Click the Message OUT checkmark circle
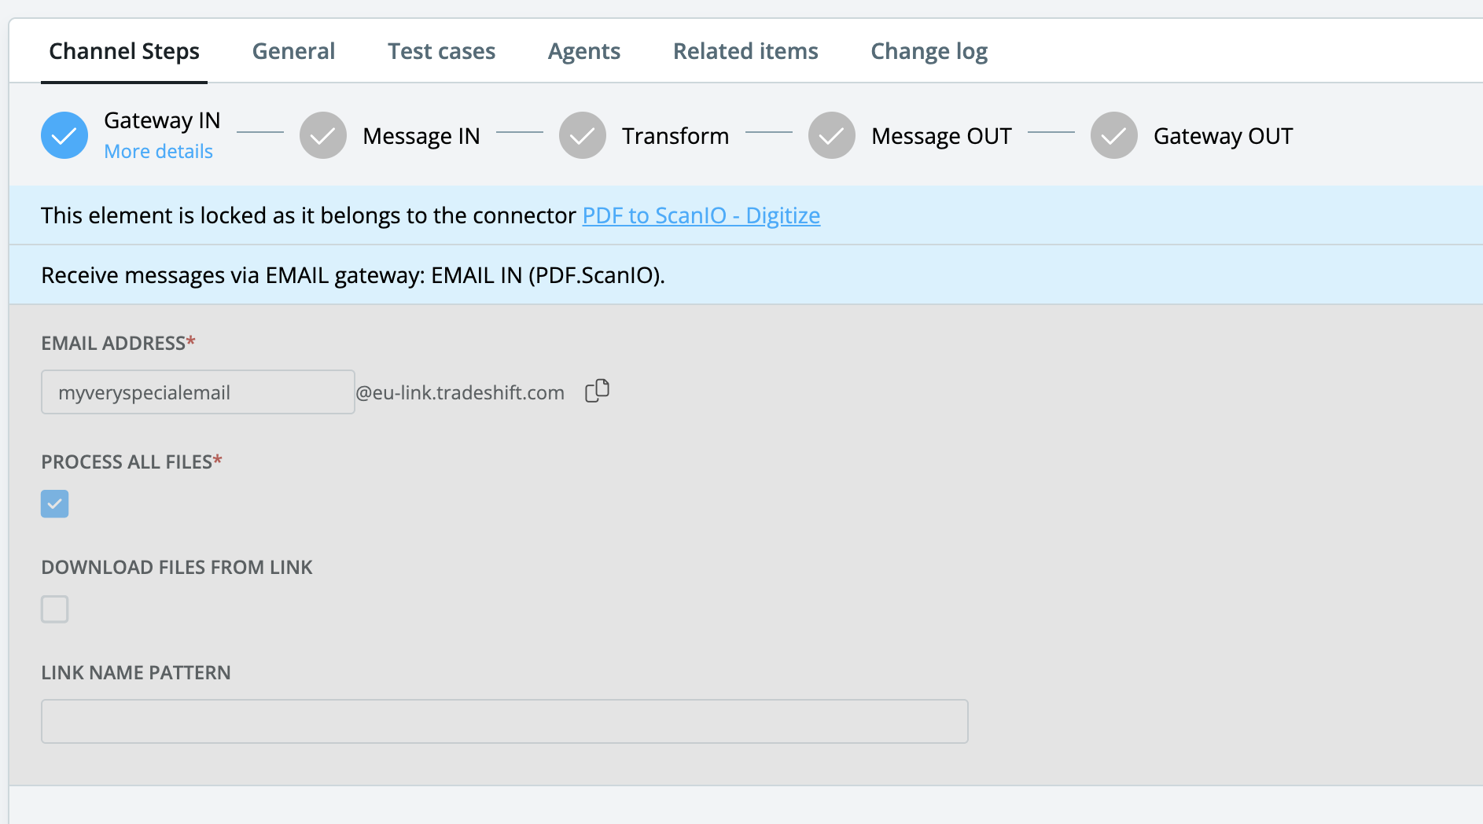Viewport: 1483px width, 824px height. point(832,135)
